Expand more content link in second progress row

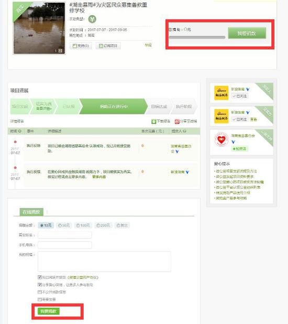[x=99, y=177]
